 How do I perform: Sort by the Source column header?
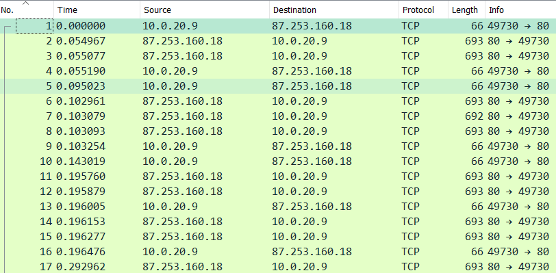205,10
